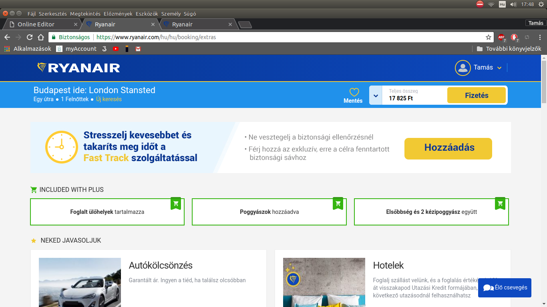Open system settings gear menu
This screenshot has height=307, width=547.
click(541, 4)
